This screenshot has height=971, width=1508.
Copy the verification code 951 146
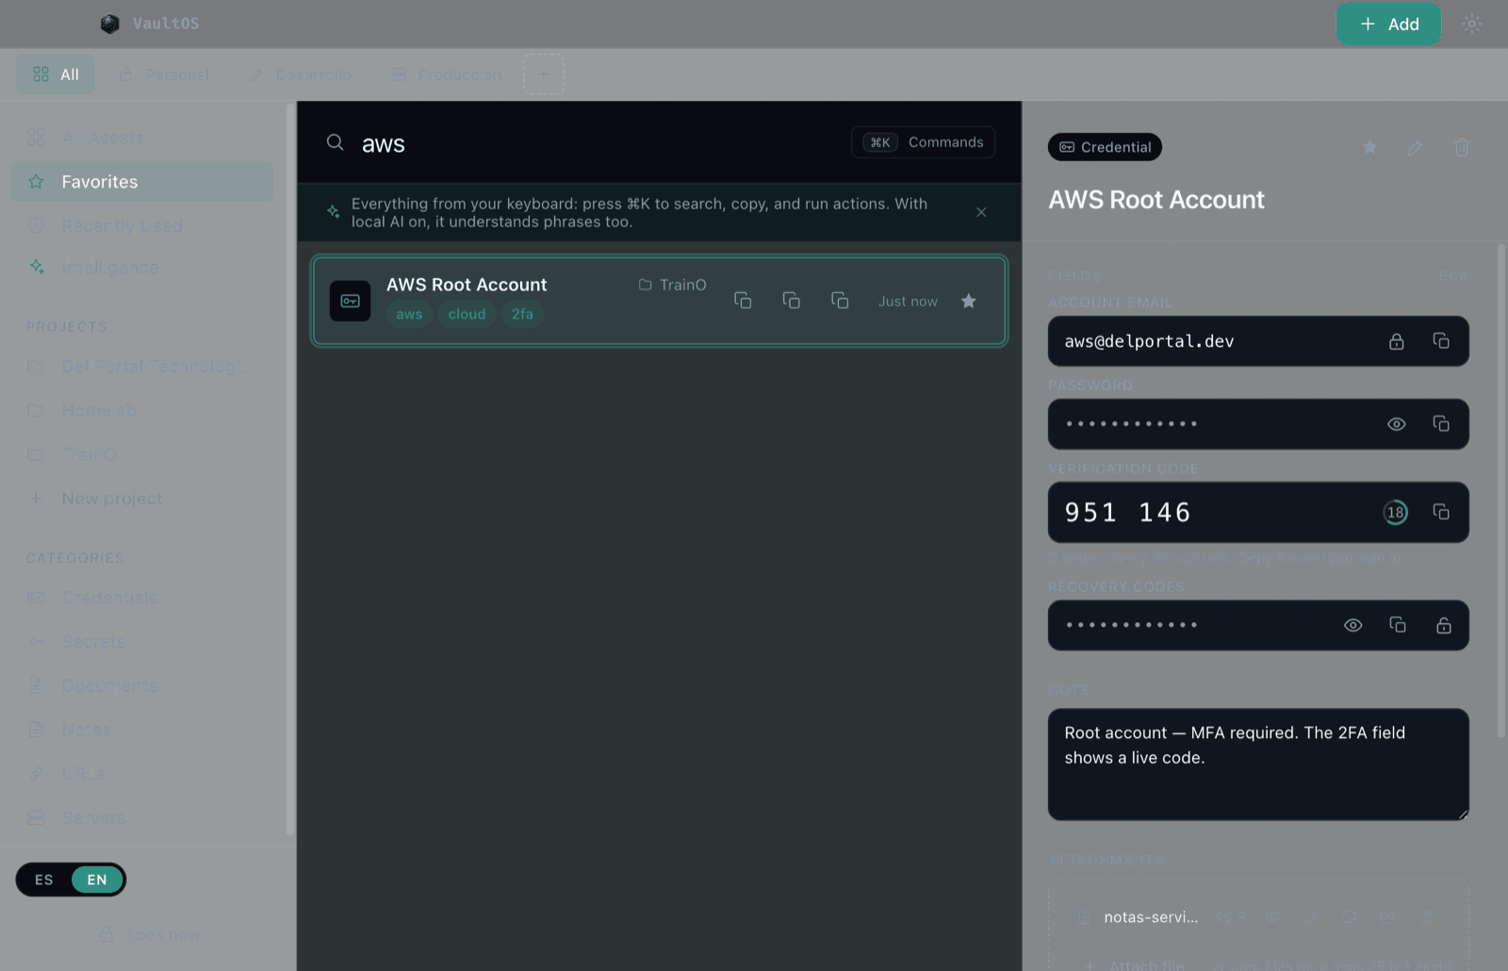coord(1441,512)
